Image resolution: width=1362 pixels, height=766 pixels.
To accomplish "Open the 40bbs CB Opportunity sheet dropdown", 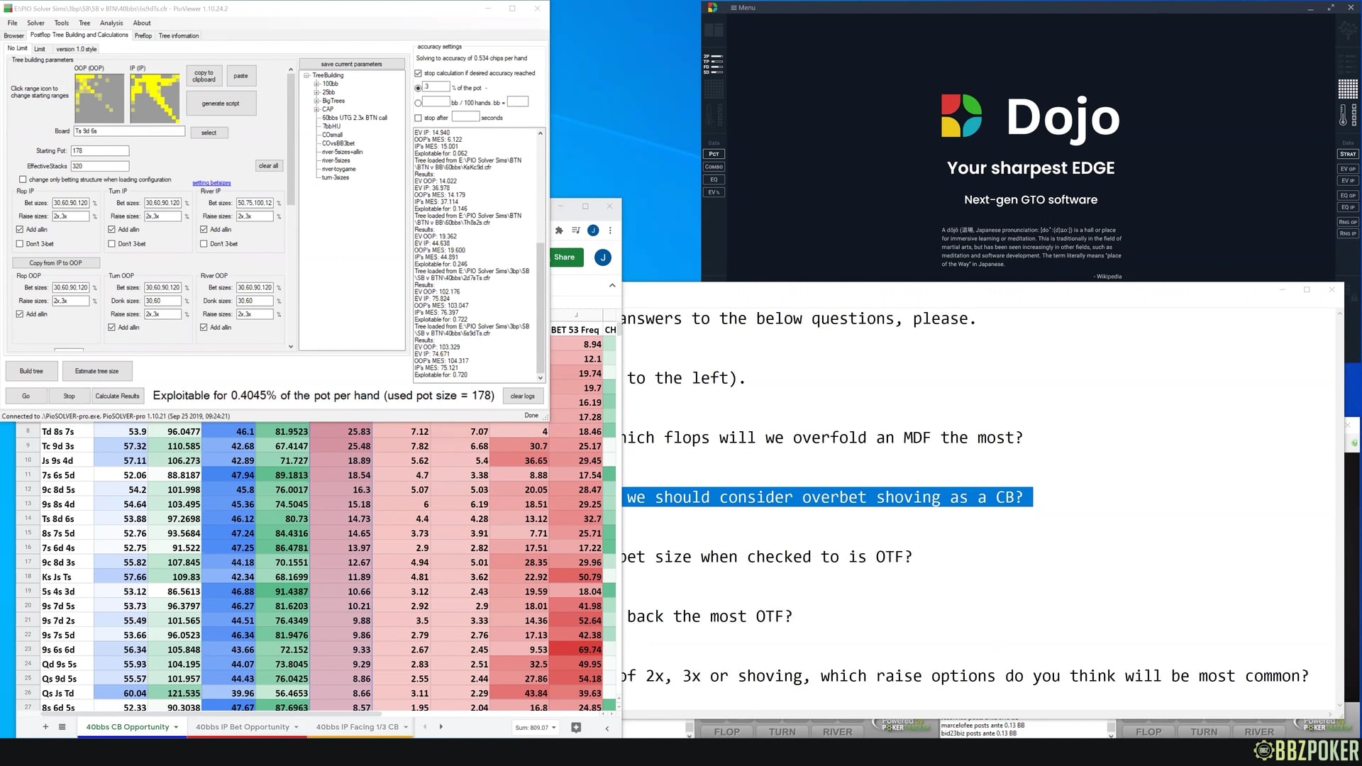I will coord(176,728).
